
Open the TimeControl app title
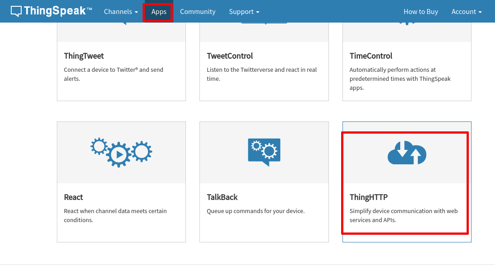click(371, 56)
